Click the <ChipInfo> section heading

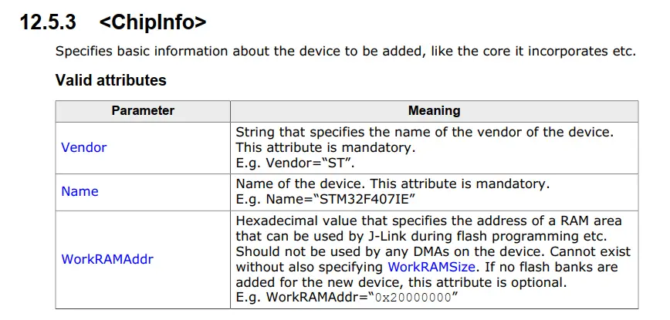[153, 22]
